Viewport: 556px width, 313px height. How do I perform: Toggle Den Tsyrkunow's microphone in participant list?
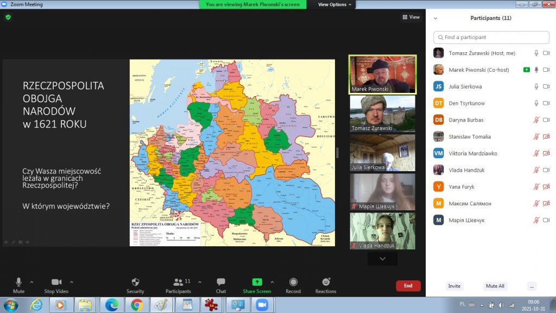click(536, 103)
